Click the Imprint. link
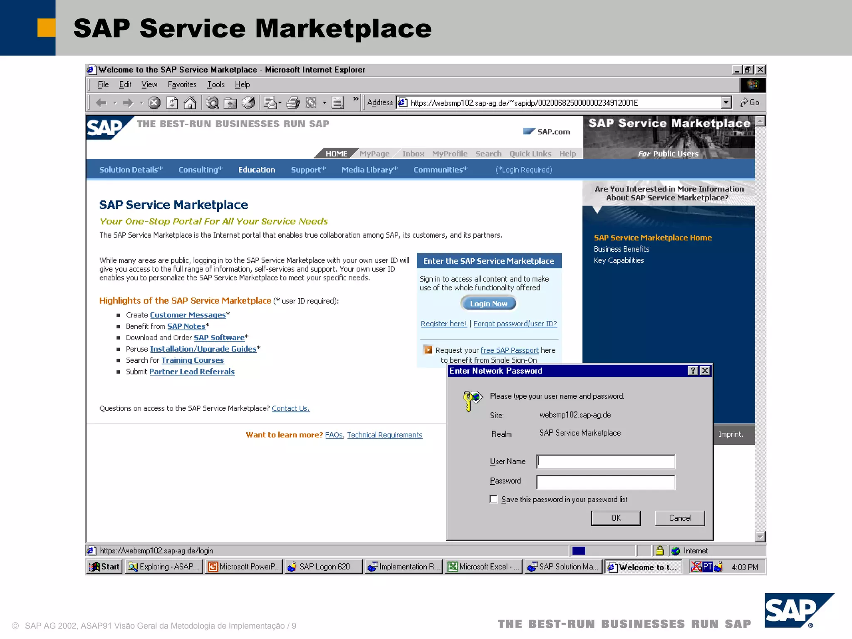This screenshot has height=639, width=852. (x=731, y=434)
